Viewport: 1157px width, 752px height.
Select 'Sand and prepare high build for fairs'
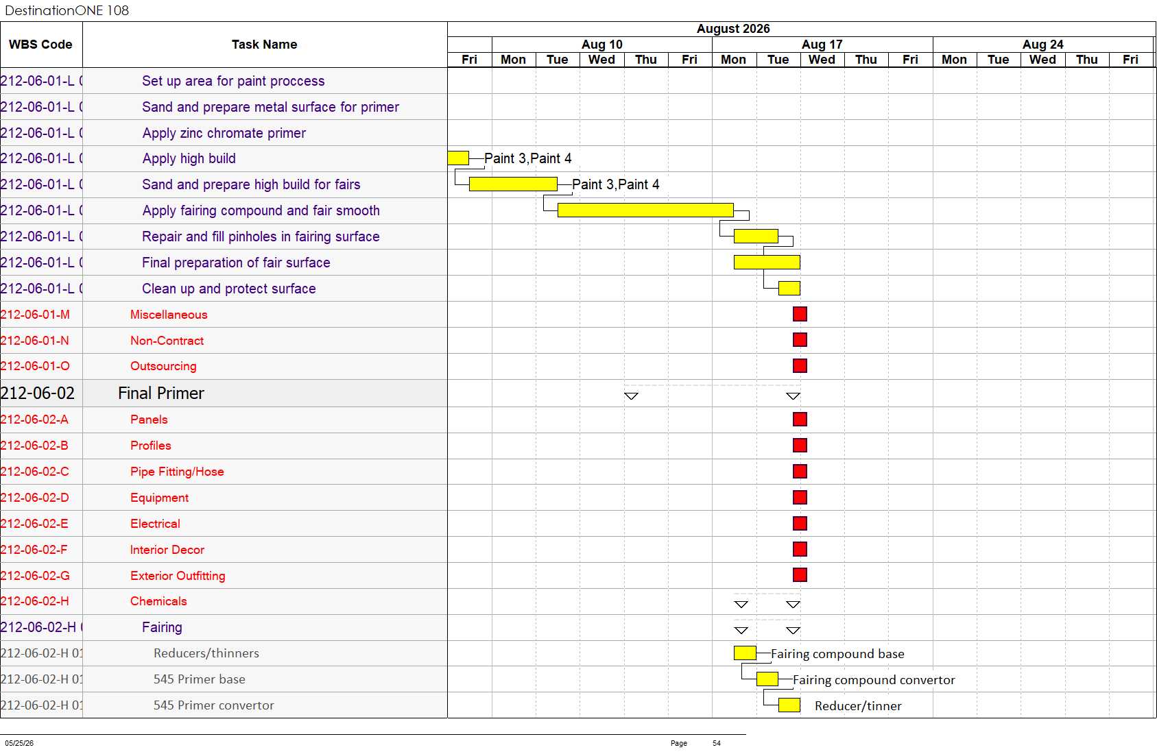click(x=251, y=184)
